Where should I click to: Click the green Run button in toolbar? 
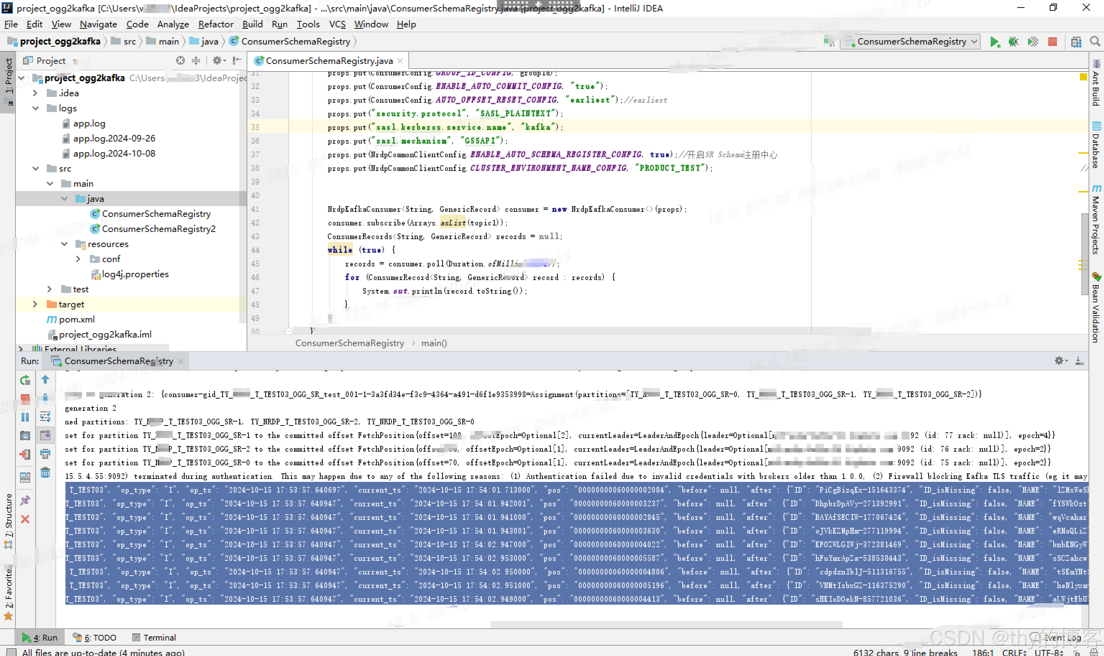tap(994, 42)
